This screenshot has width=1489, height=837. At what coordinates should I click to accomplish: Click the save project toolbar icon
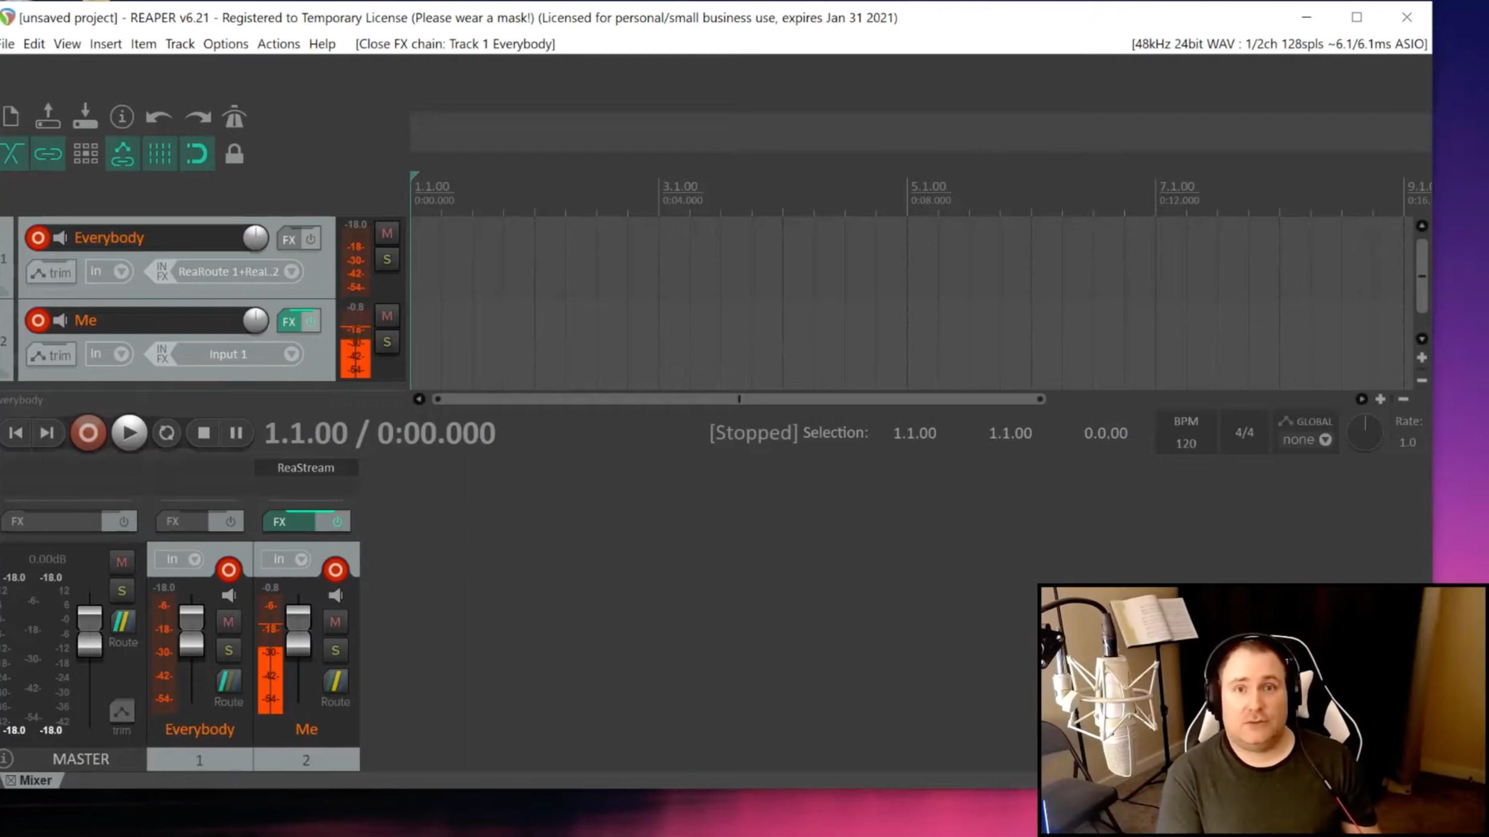coord(85,117)
